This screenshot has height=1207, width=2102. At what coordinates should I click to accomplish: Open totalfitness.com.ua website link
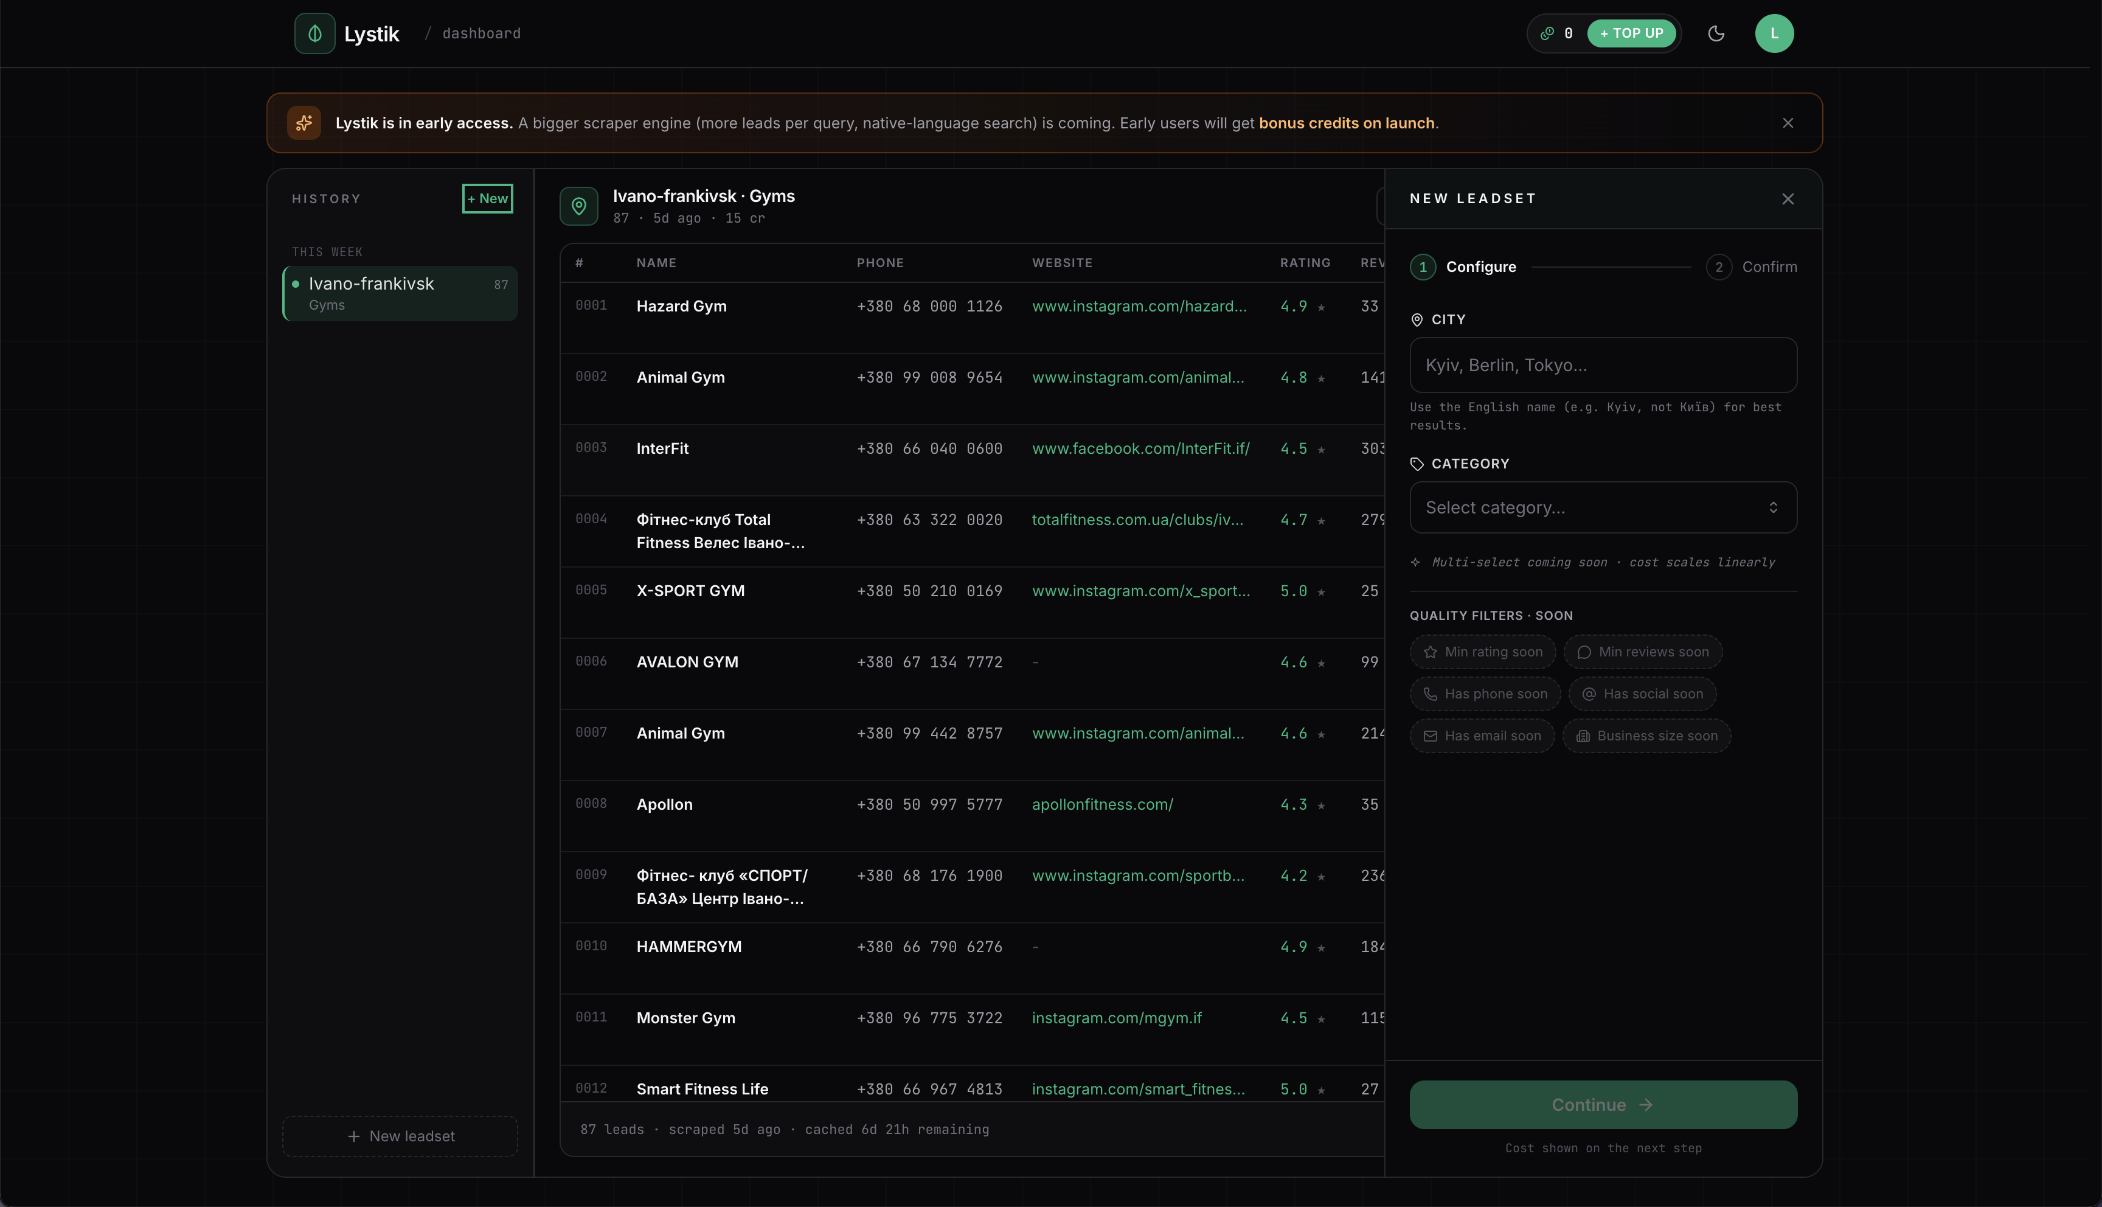pos(1137,520)
